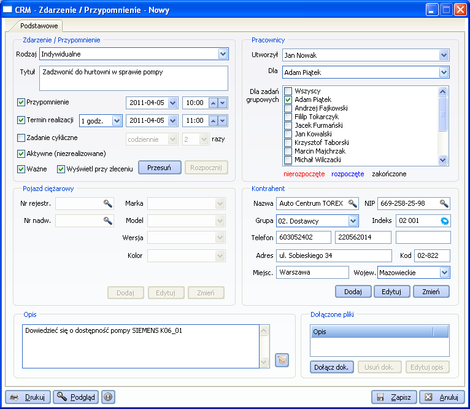470x409 pixels.
Task: Click printer icon on Drukuj button
Action: [x=14, y=397]
